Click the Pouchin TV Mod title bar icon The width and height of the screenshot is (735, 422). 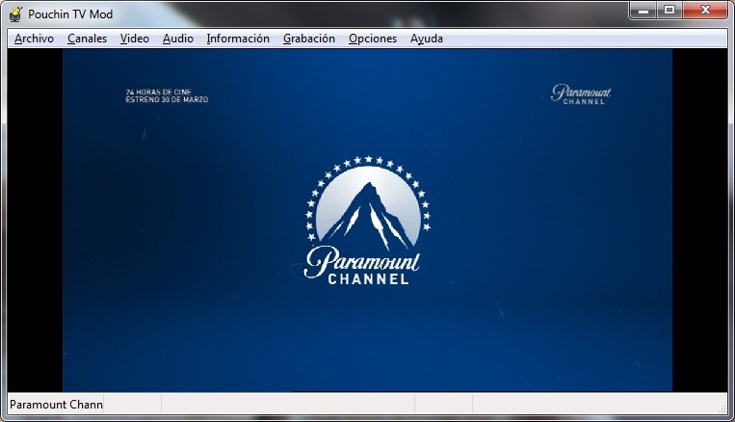coord(15,14)
